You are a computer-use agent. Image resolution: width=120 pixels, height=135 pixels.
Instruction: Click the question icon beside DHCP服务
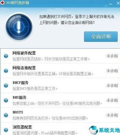6,86
